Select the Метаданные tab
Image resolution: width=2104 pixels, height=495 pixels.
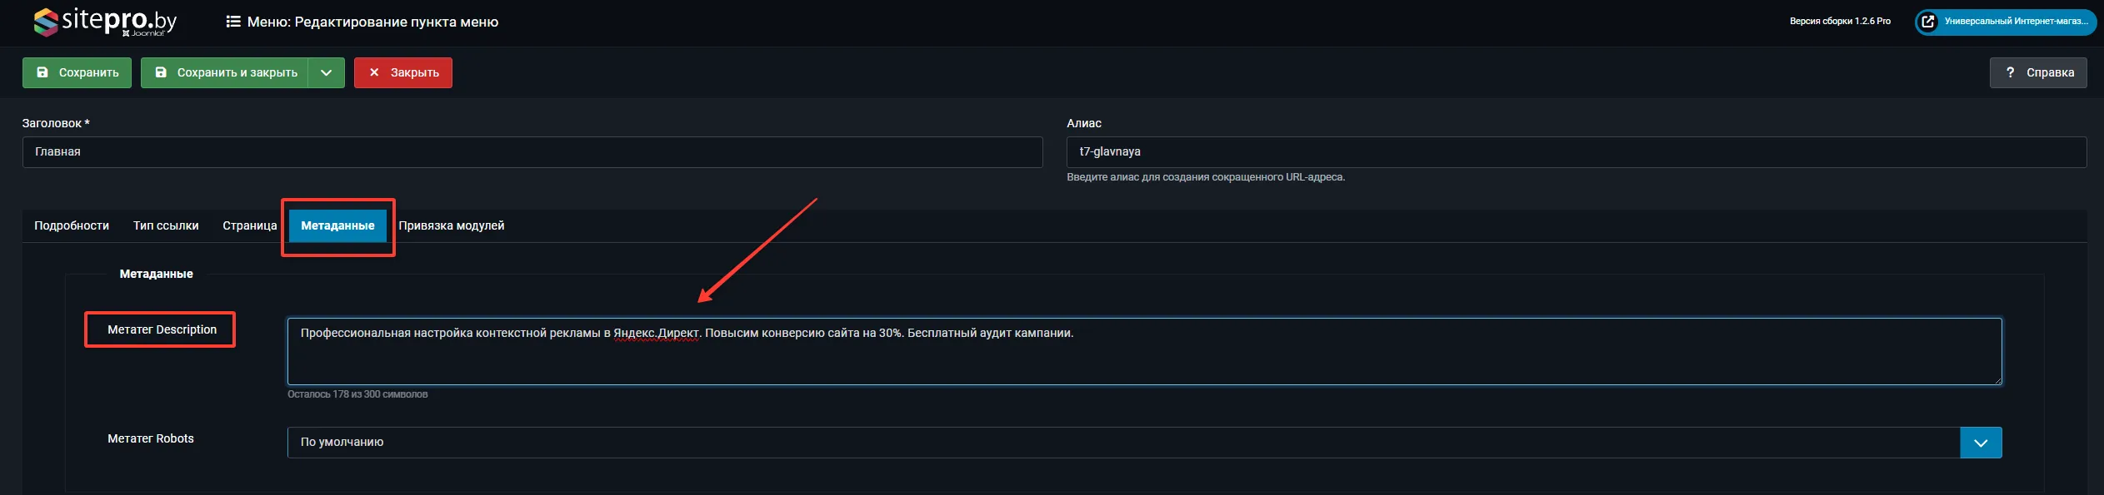click(x=337, y=225)
